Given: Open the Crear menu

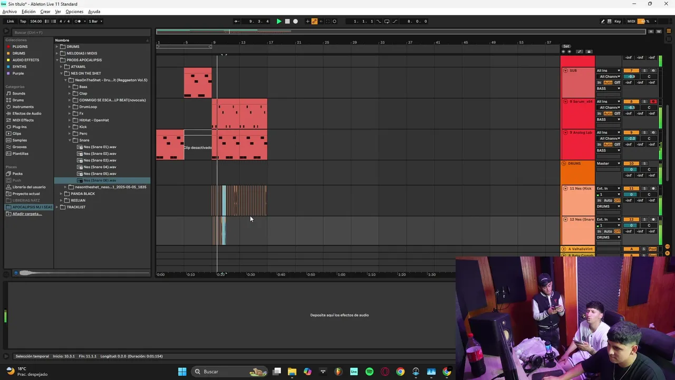Looking at the screenshot, I should (45, 12).
